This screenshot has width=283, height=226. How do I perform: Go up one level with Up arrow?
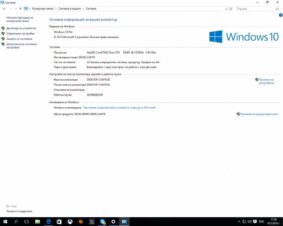pyautogui.click(x=20, y=9)
